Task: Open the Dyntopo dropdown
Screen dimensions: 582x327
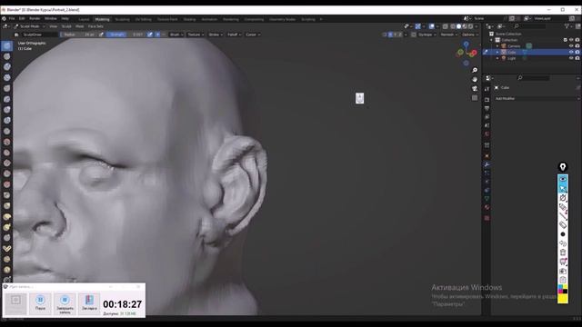Action: tap(426, 35)
